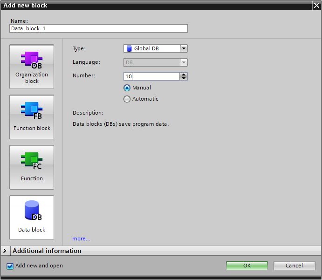322x280 pixels.
Task: Expand the Additional information section
Action: (5, 251)
